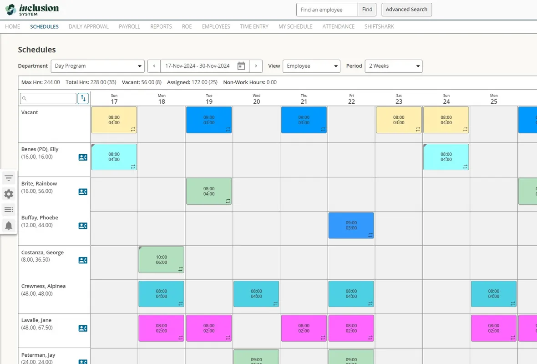Open settings via the gear icon

[x=8, y=194]
